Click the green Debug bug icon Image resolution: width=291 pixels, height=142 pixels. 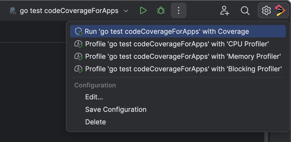[161, 11]
